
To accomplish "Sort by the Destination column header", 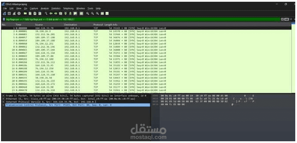I will pyautogui.click(x=70, y=25).
